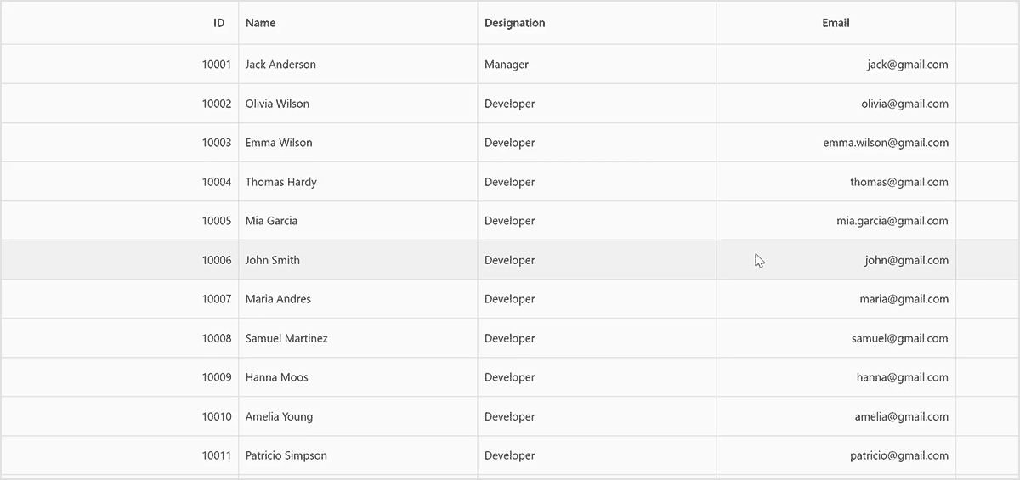Image resolution: width=1020 pixels, height=480 pixels.
Task: Click the amelia@gmail.com email cell
Action: pos(902,416)
